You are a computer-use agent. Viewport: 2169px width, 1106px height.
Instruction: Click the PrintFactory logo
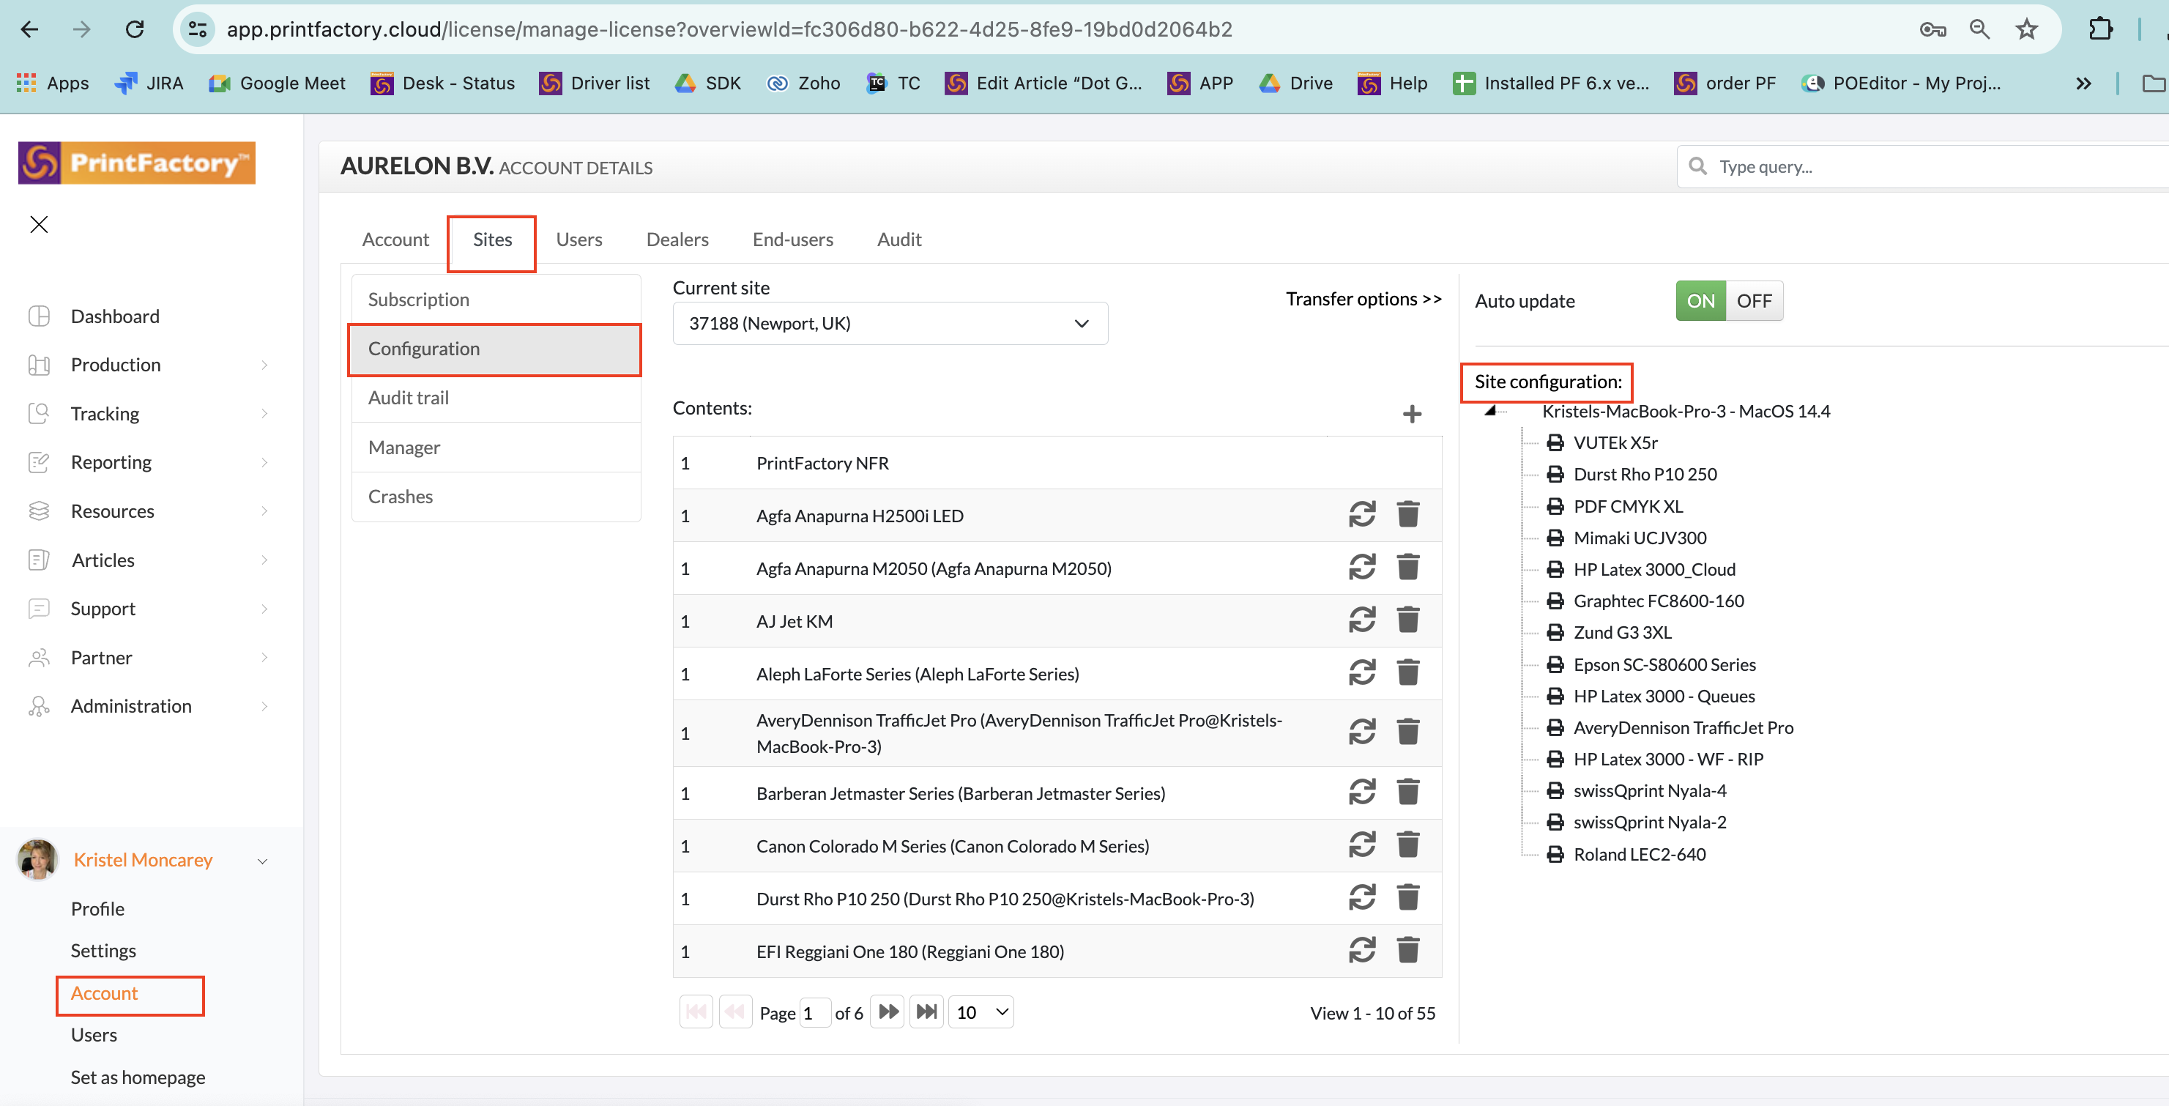pyautogui.click(x=136, y=163)
